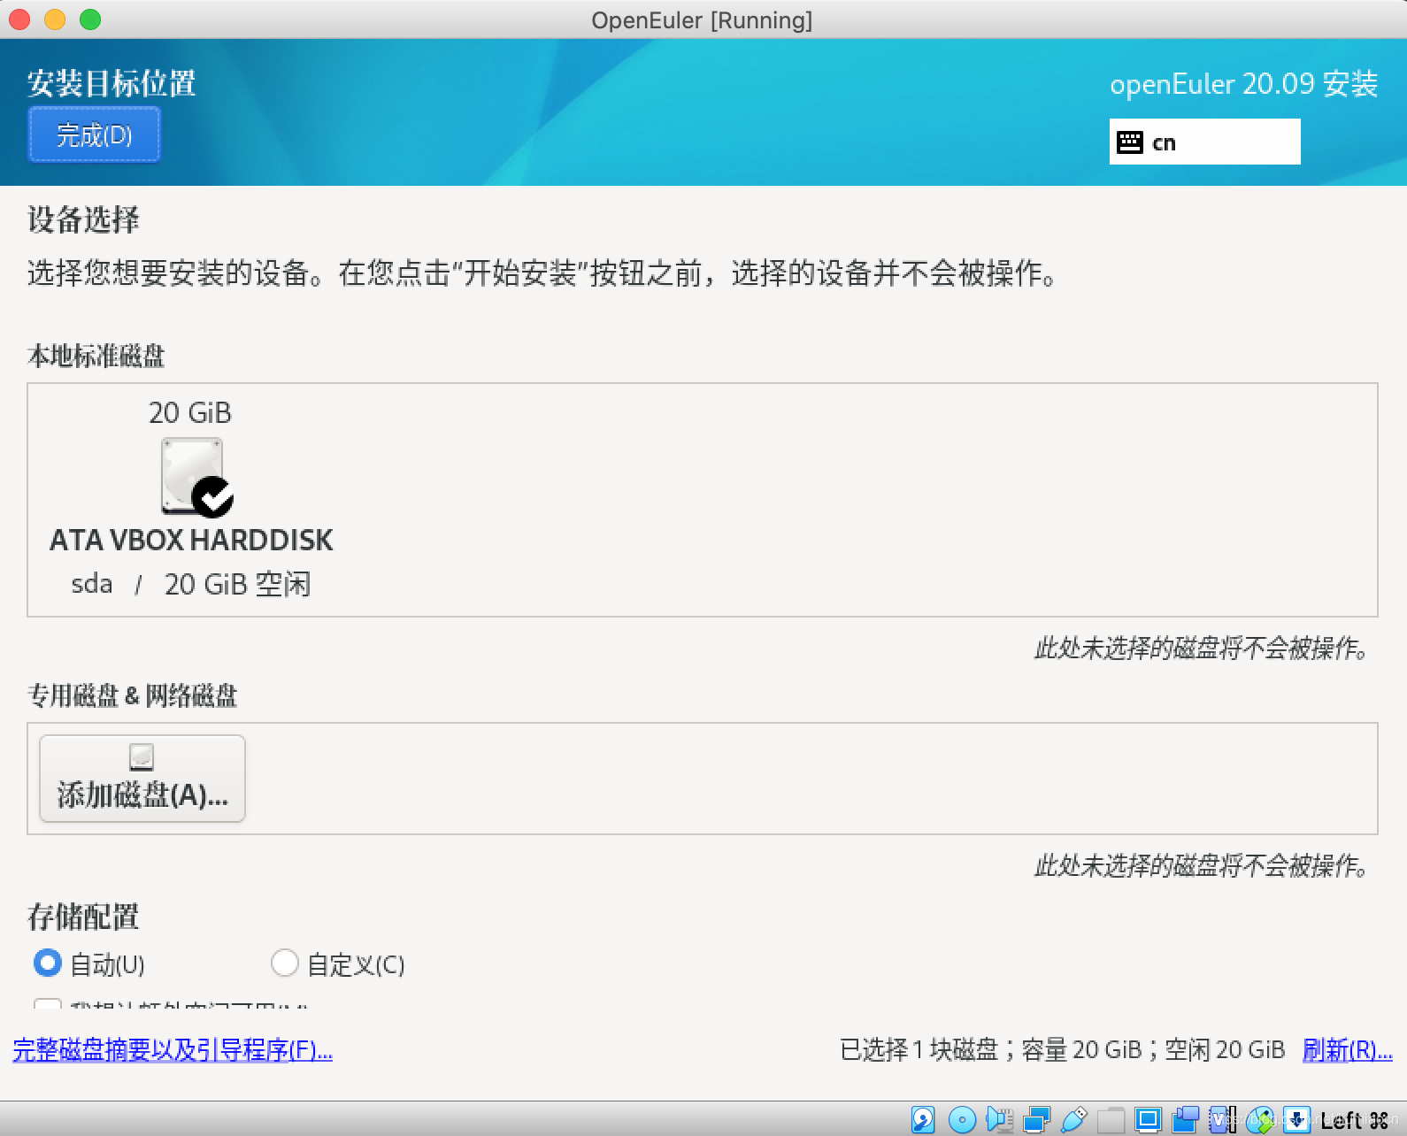The height and width of the screenshot is (1136, 1407).
Task: Click the ATA VBOX HARDDISK name text
Action: coord(191,540)
